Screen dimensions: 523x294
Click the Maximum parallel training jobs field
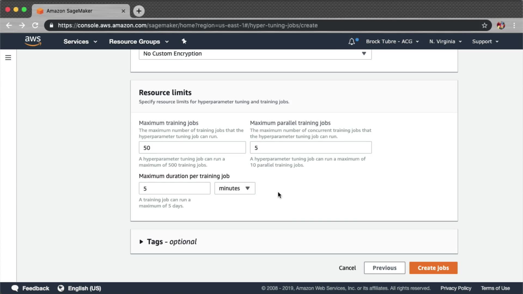pyautogui.click(x=311, y=148)
